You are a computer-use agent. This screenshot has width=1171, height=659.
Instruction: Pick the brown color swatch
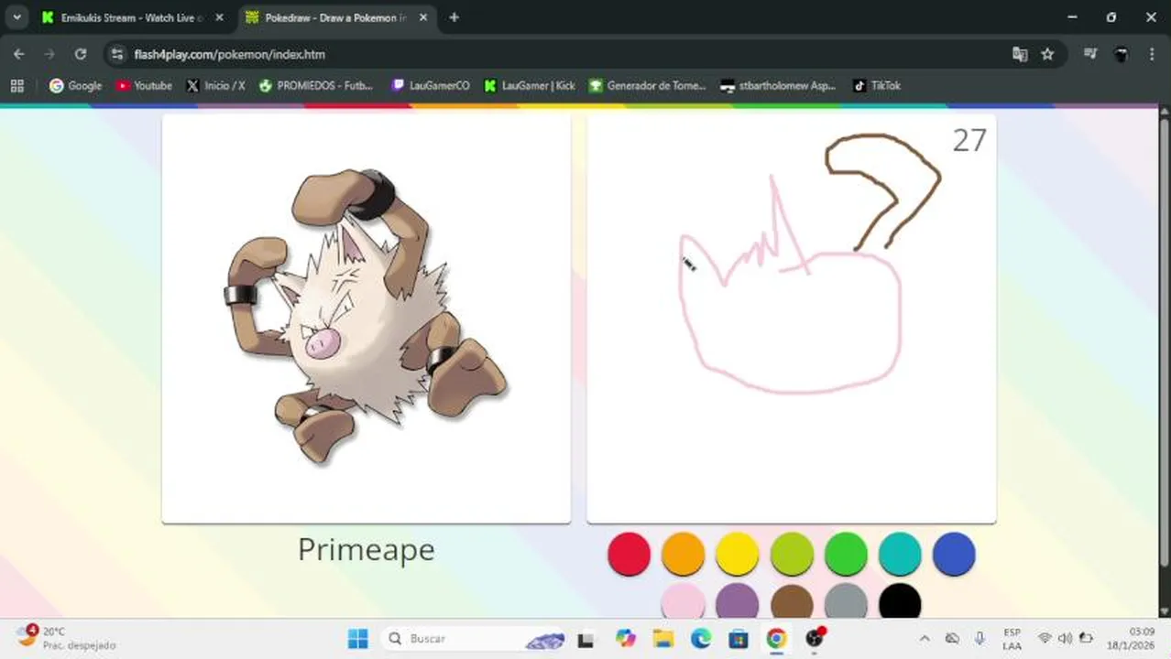[x=792, y=601]
